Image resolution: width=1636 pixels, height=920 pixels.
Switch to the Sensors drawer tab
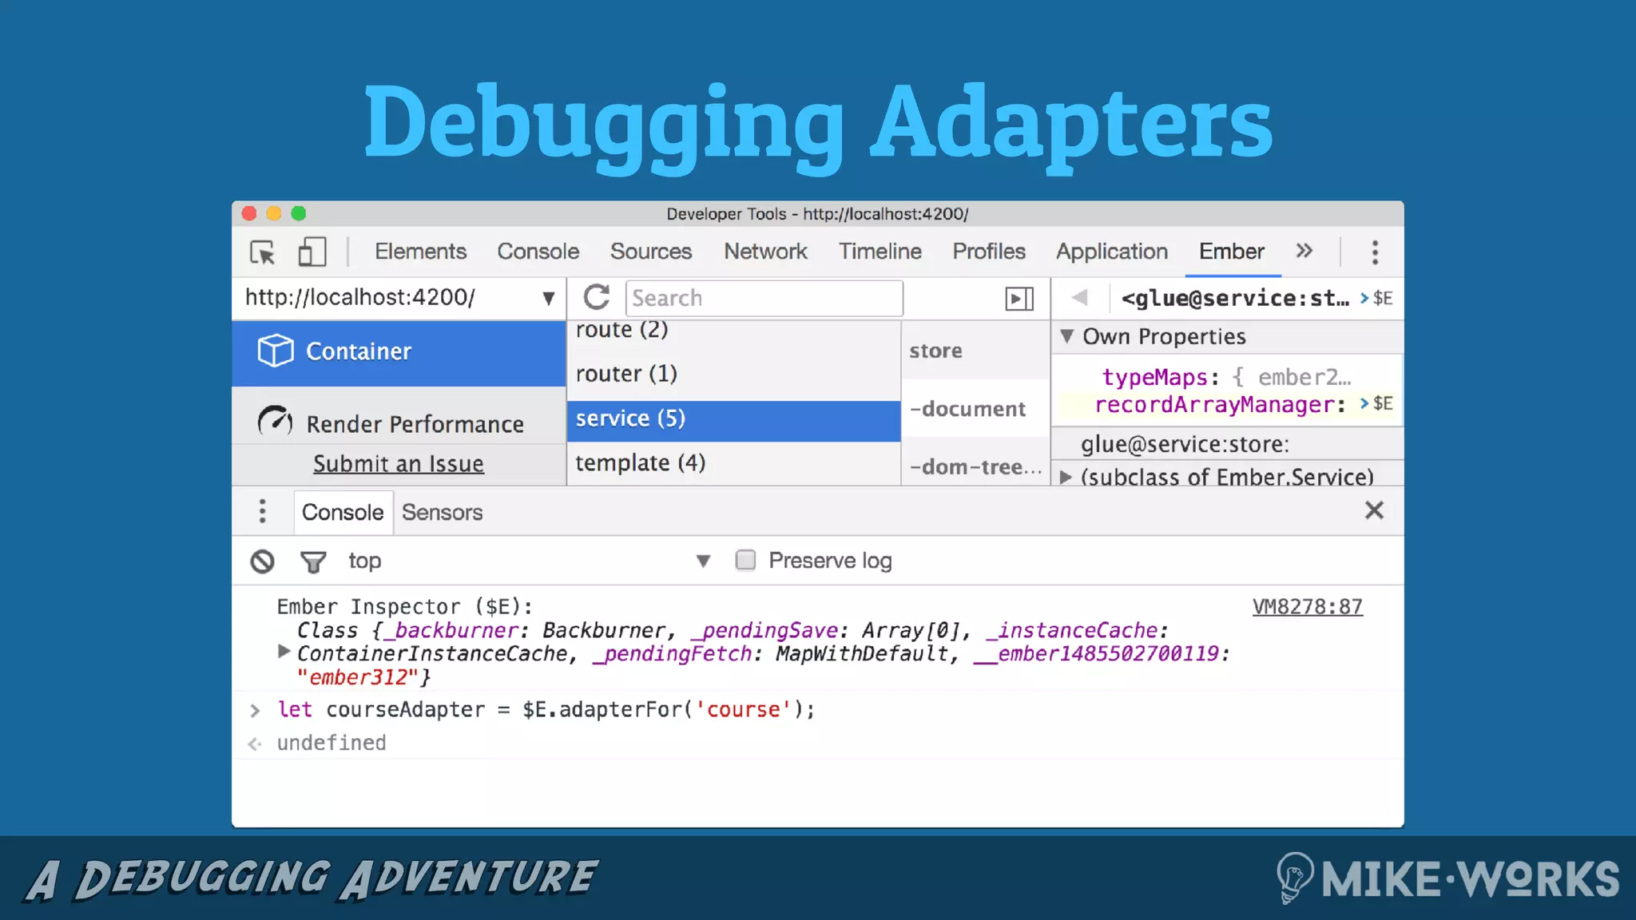[x=442, y=512]
